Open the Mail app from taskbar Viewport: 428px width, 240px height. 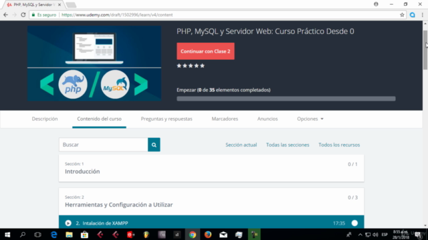click(x=223, y=234)
